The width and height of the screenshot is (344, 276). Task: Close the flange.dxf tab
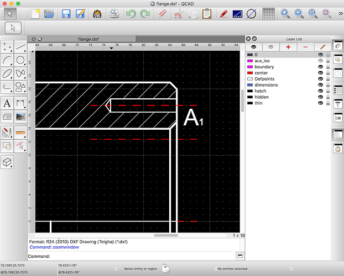tap(34, 39)
